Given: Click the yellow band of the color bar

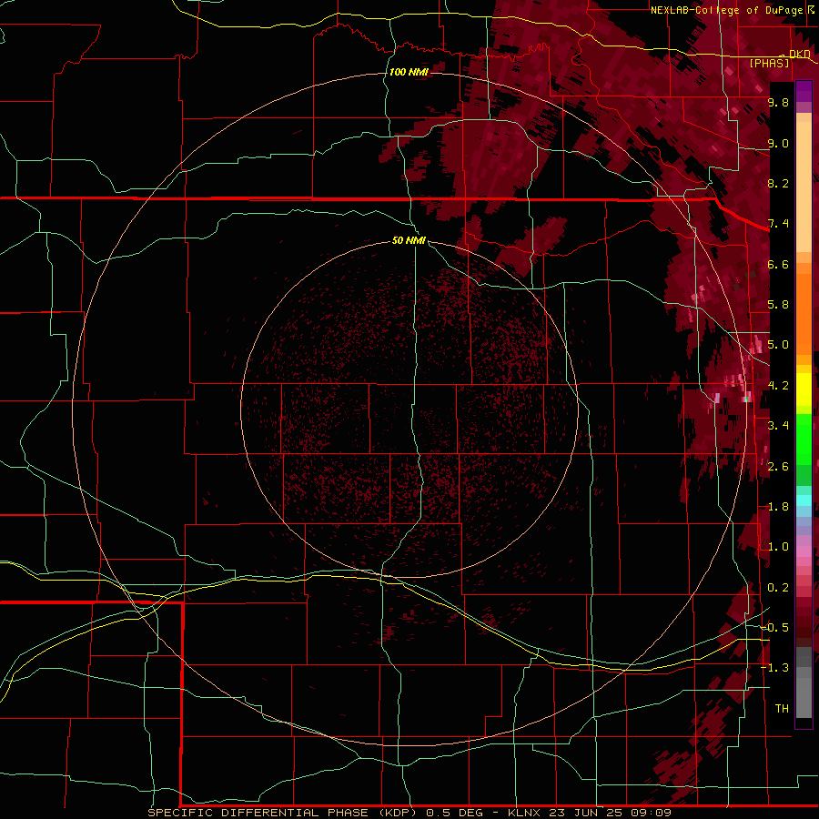Looking at the screenshot, I should tap(804, 389).
